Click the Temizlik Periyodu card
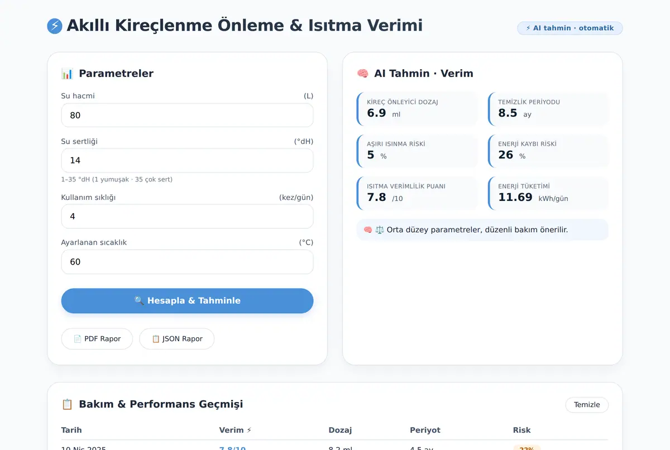670x450 pixels. (x=548, y=109)
